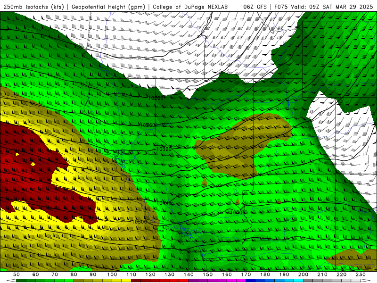Click the 200 value on the color scale
This screenshot has height=283, width=377.
tap(303, 275)
